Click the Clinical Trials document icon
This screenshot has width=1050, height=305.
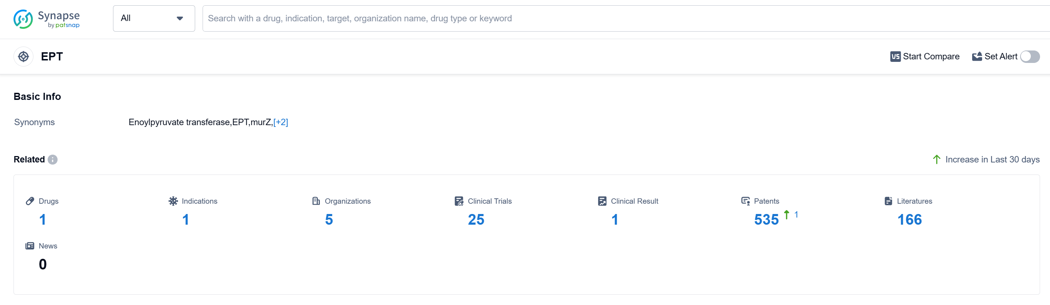coord(459,201)
